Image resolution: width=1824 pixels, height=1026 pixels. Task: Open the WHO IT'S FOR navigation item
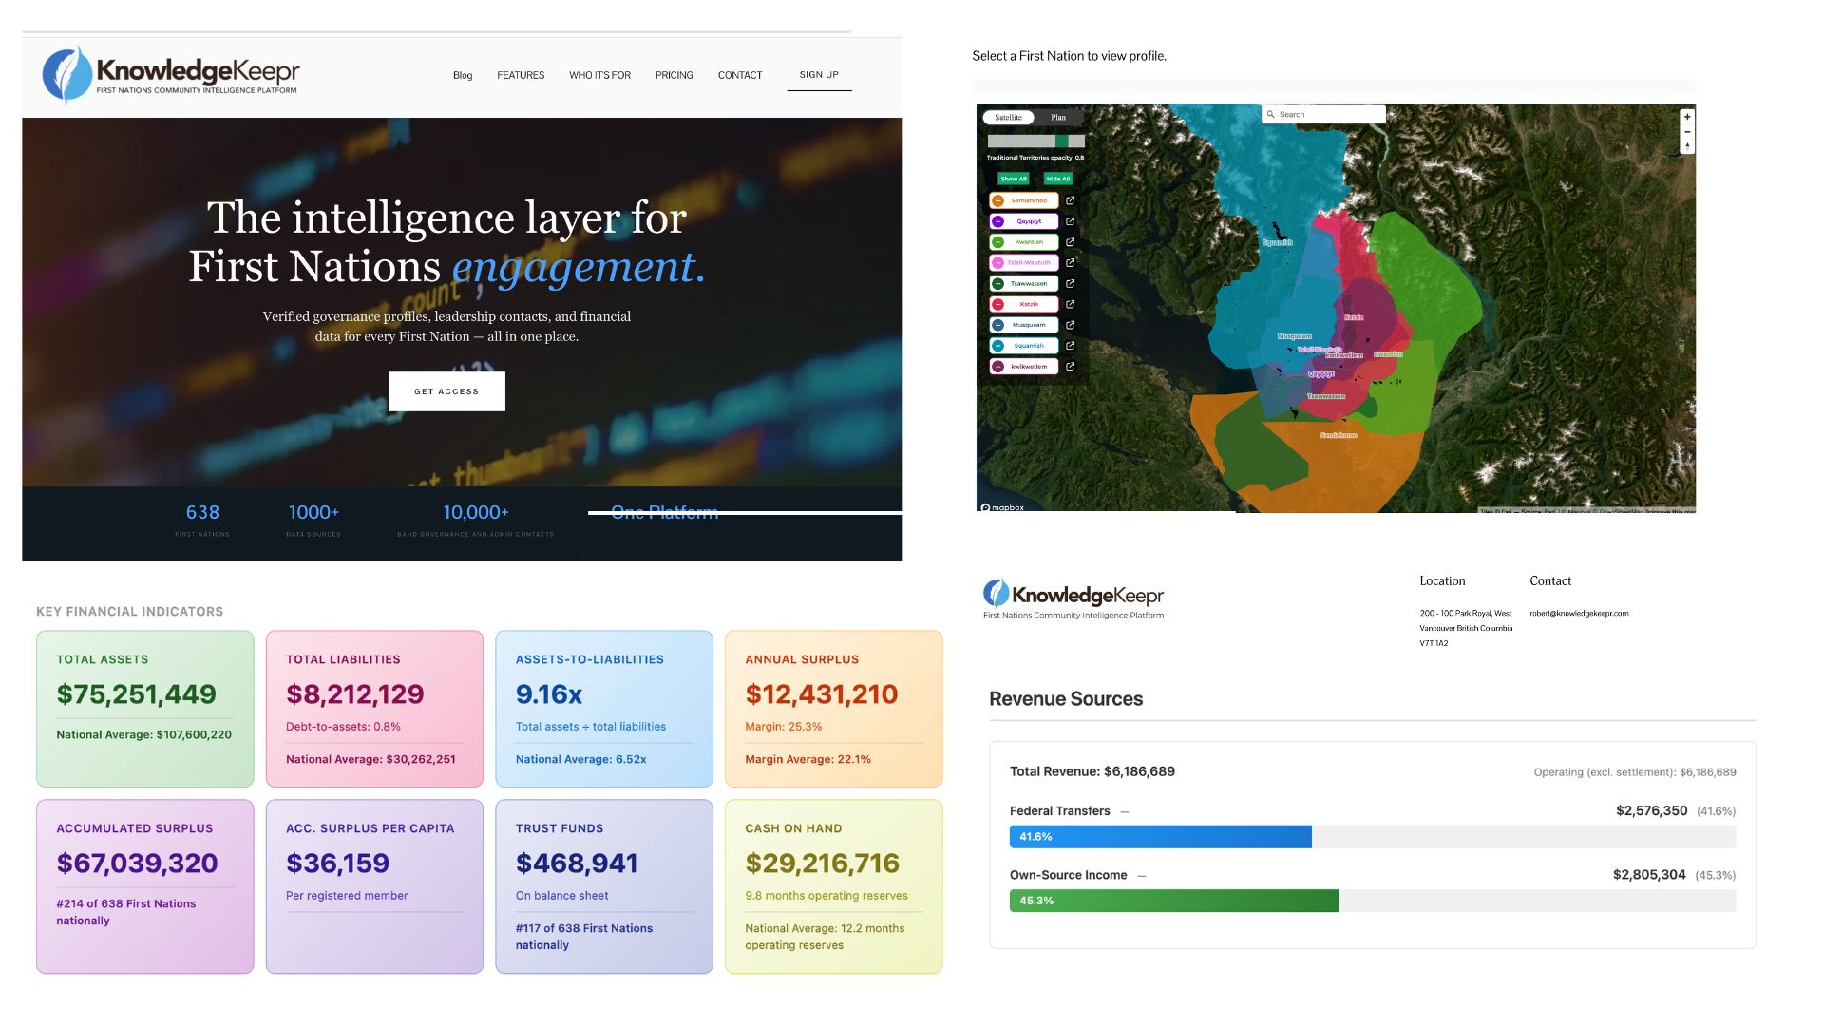pyautogui.click(x=599, y=75)
